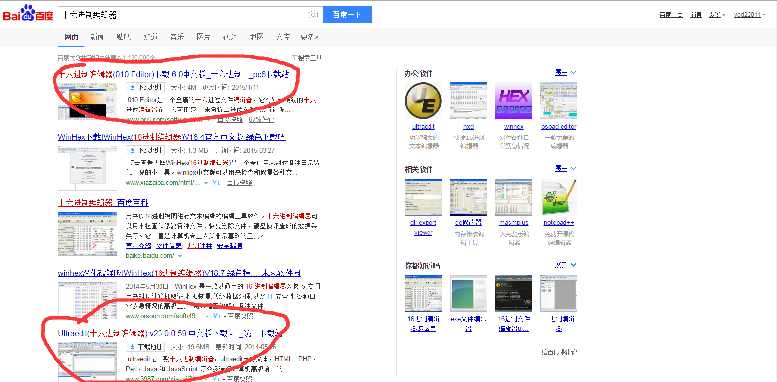Click 百度百科 result thumbnail
Viewport: 777px width, 382px height.
87,234
